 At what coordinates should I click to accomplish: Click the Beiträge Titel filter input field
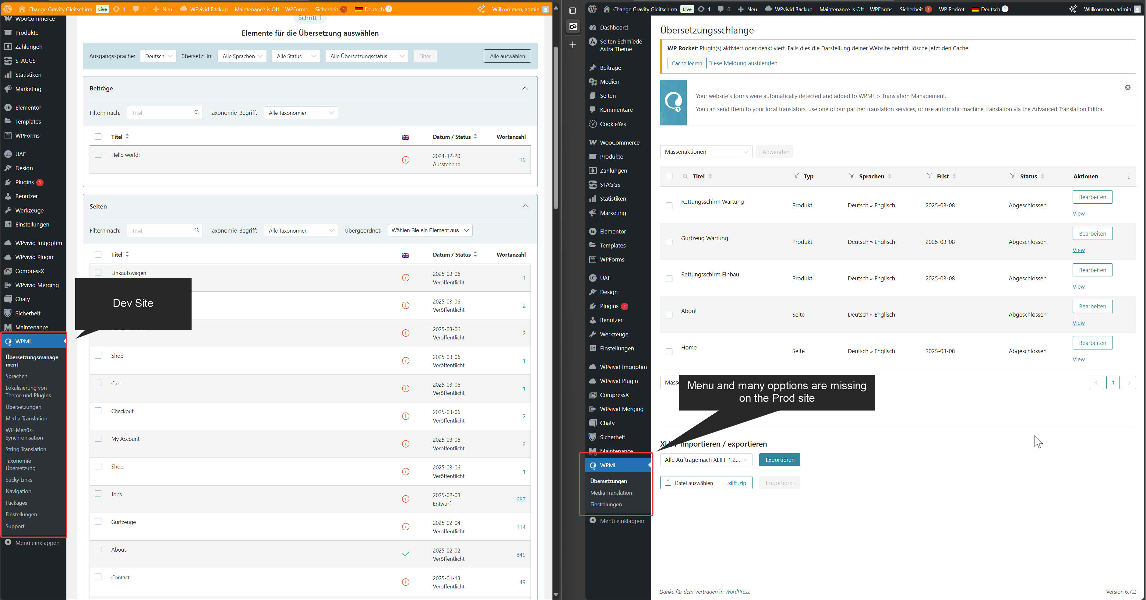(x=164, y=113)
